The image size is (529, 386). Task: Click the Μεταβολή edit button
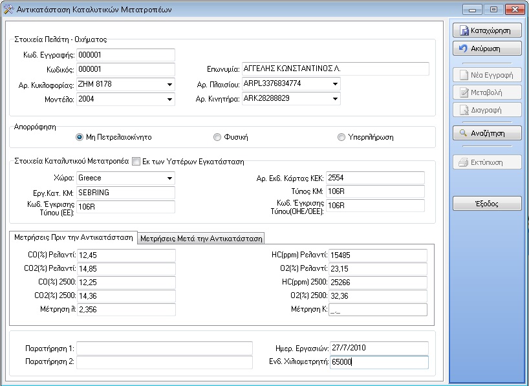[487, 92]
